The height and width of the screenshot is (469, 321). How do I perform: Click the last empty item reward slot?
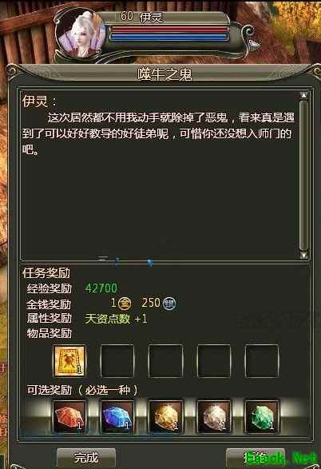pos(262,360)
